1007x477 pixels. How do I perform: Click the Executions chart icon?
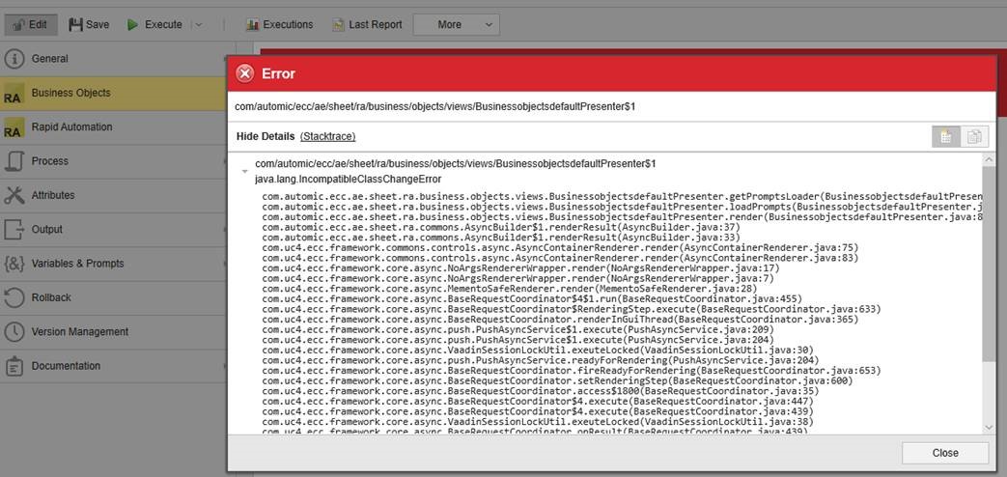coord(252,25)
